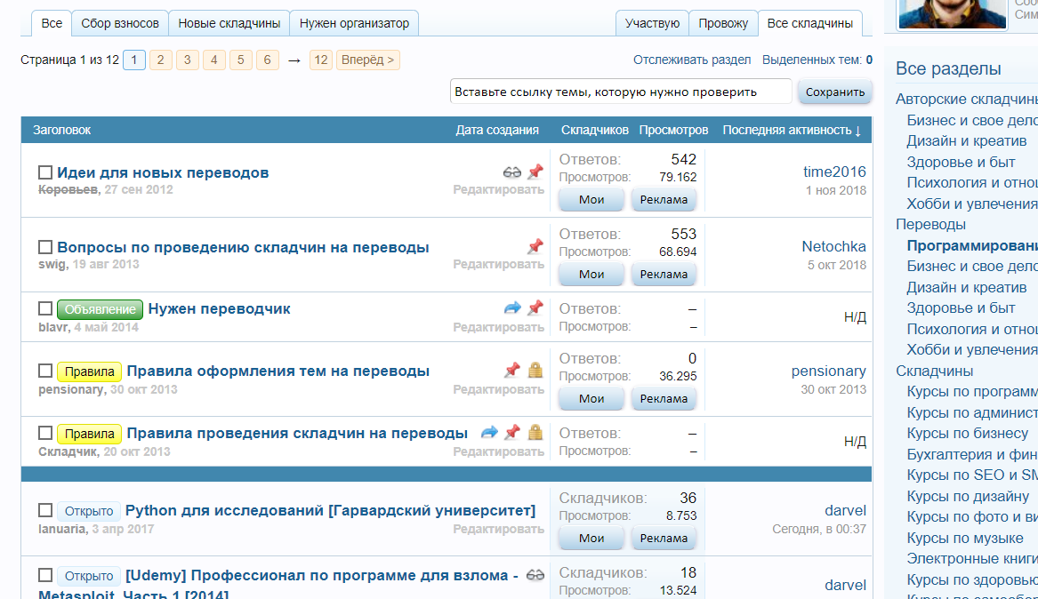1038x599 pixels.
Task: Select the Все складчины tab
Action: coord(809,23)
